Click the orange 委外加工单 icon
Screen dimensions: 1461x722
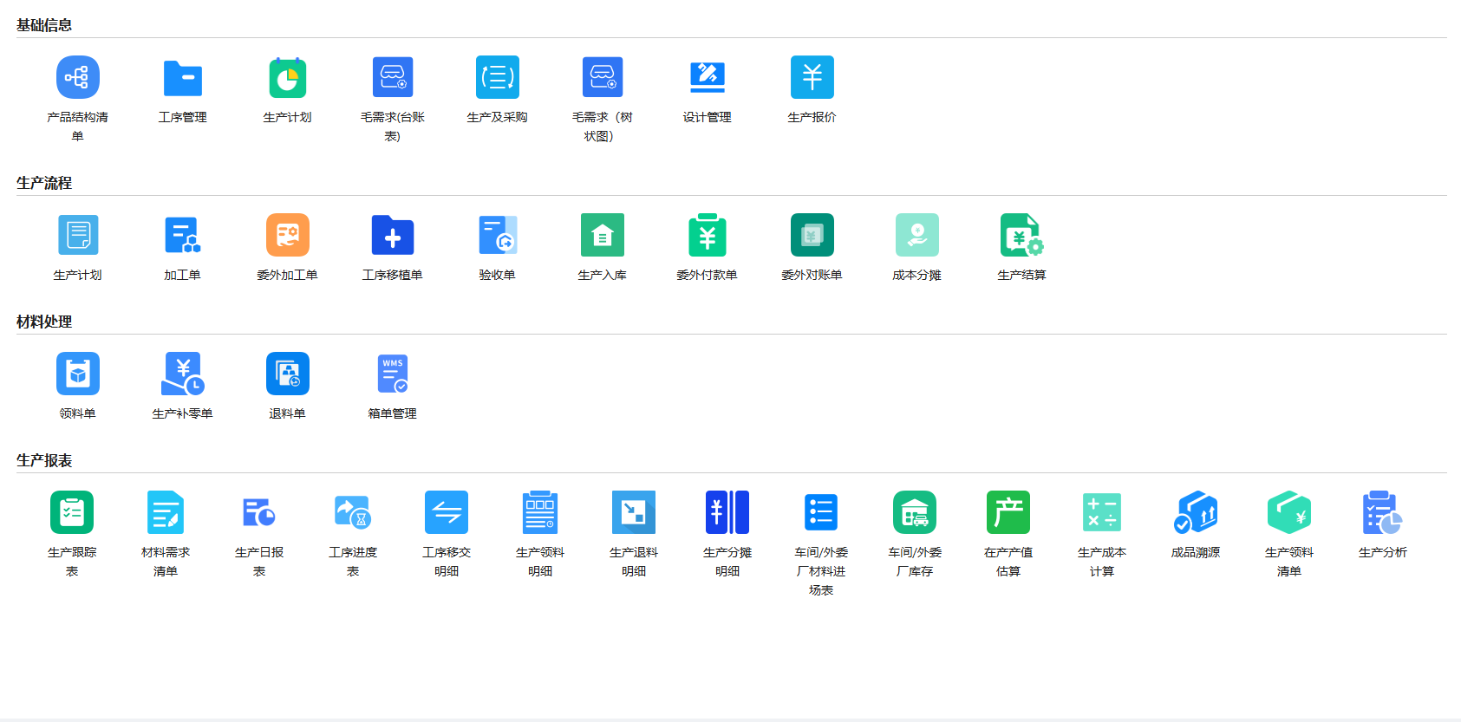tap(288, 236)
